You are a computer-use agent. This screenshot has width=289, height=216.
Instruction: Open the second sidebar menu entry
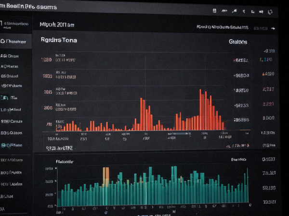pyautogui.click(x=10, y=56)
